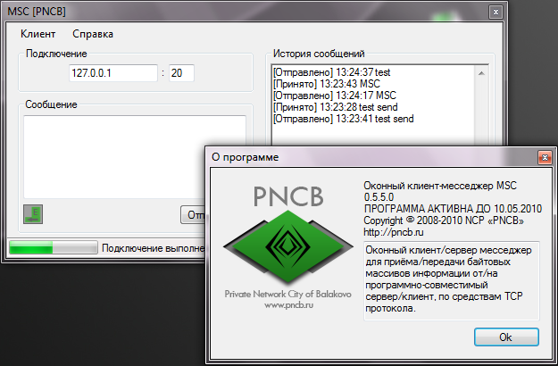Click the Подключение выполнено status text
558x366 pixels.
(x=147, y=248)
